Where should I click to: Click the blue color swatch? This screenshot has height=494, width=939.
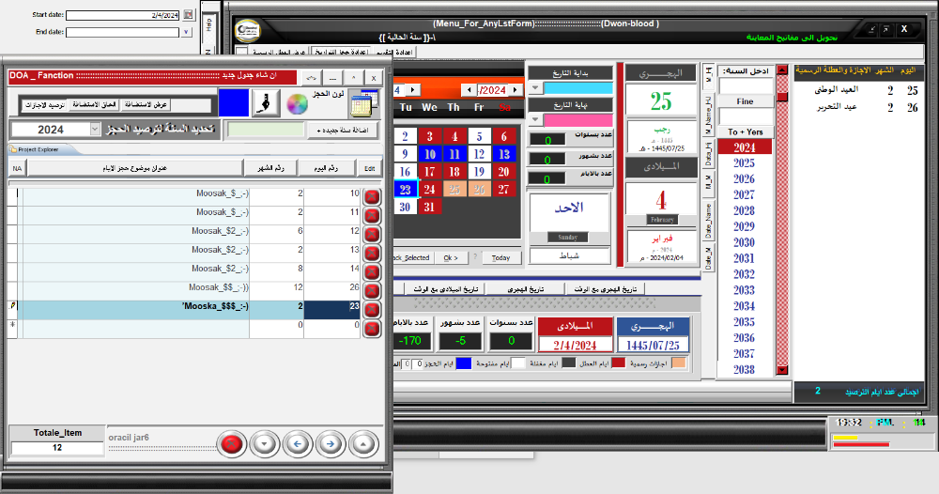pos(234,103)
